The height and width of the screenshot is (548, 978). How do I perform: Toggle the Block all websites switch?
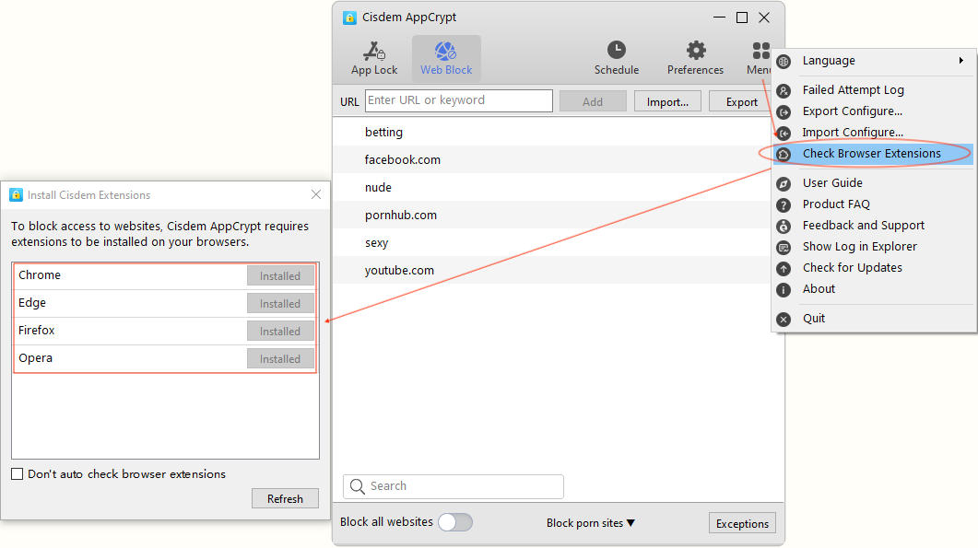tap(454, 522)
